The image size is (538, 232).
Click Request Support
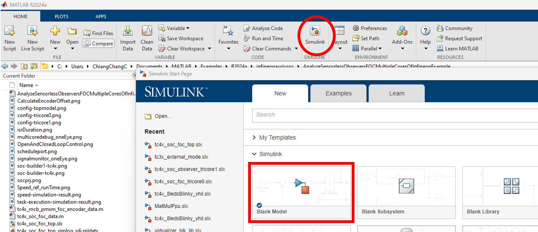[x=459, y=38]
